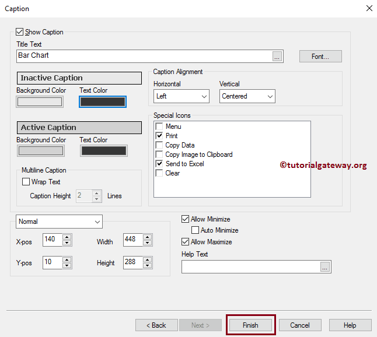Go back with the Back button
The height and width of the screenshot is (337, 377).
pyautogui.click(x=156, y=325)
